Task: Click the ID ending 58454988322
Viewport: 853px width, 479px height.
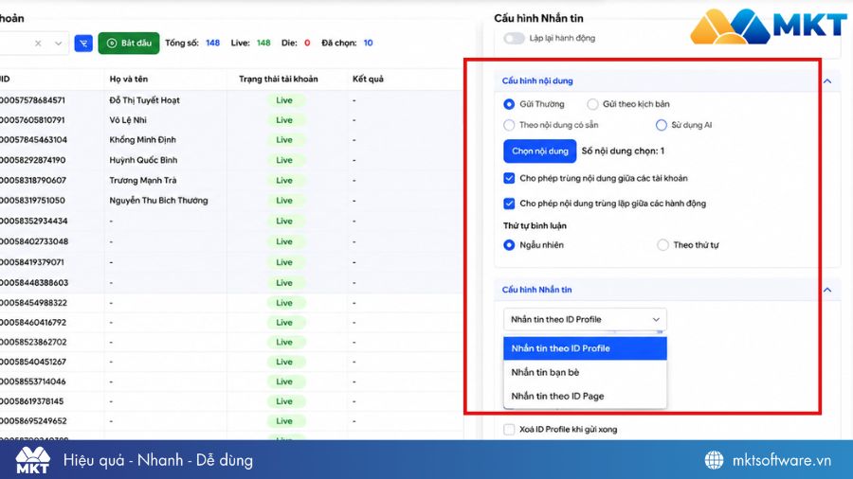Action: (x=34, y=303)
